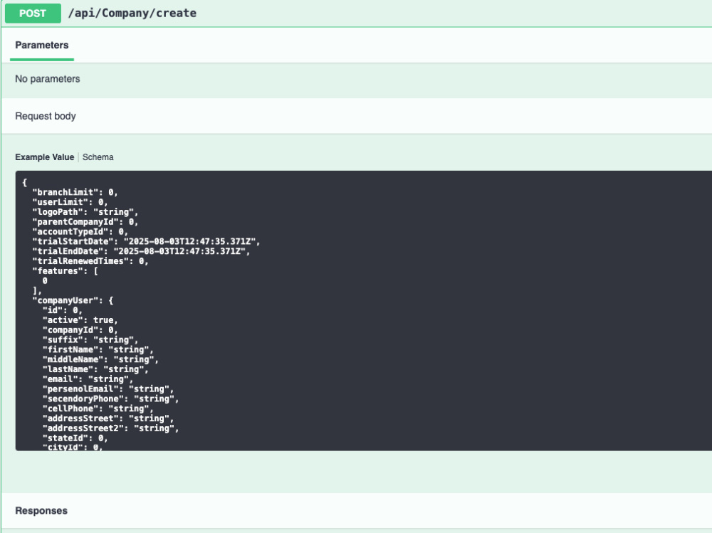
Task: Click the "cellPhone": "string" line
Action: [x=98, y=408]
